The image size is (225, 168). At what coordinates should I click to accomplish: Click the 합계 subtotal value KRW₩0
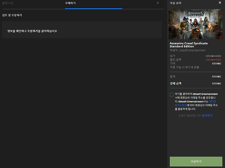pos(216,77)
